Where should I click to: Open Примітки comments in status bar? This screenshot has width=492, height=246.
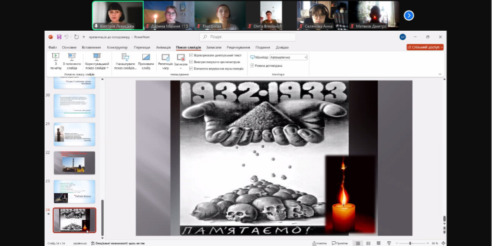click(x=340, y=243)
